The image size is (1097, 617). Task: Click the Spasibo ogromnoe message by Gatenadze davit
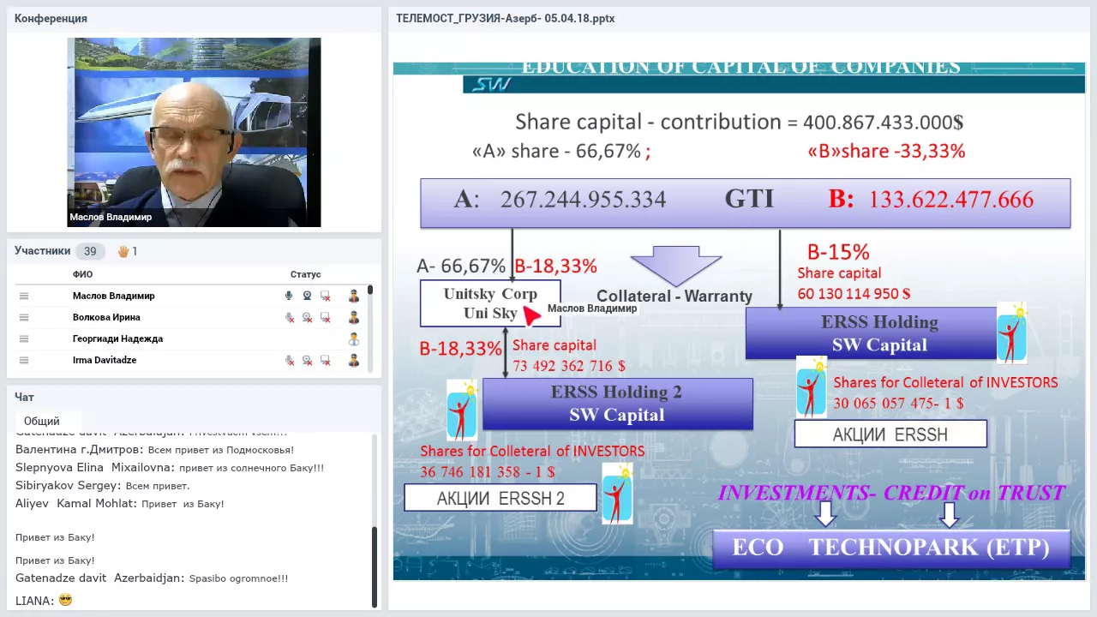[x=152, y=578]
